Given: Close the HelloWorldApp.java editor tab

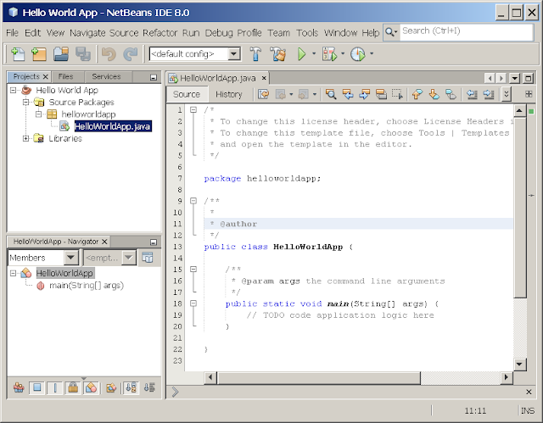Looking at the screenshot, I should pyautogui.click(x=264, y=78).
